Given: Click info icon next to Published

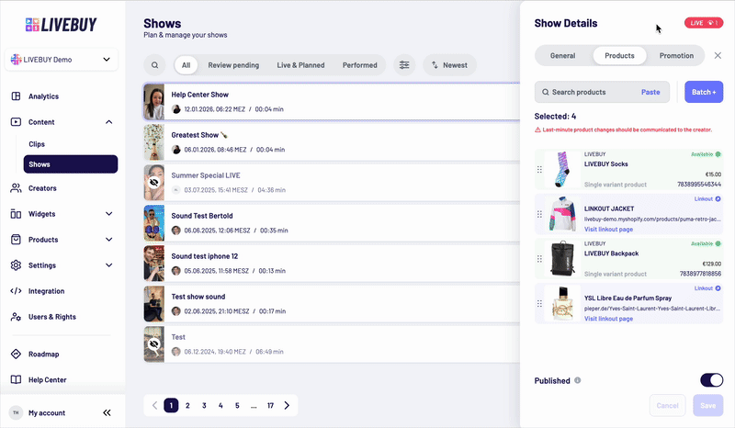Looking at the screenshot, I should click(x=578, y=380).
